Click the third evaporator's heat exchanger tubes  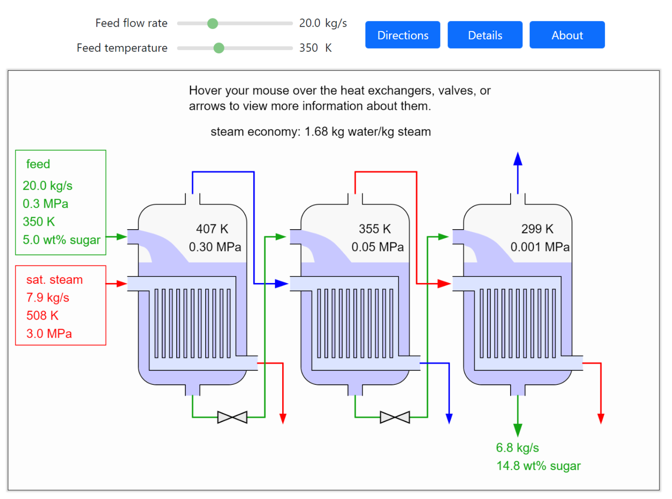coord(518,324)
